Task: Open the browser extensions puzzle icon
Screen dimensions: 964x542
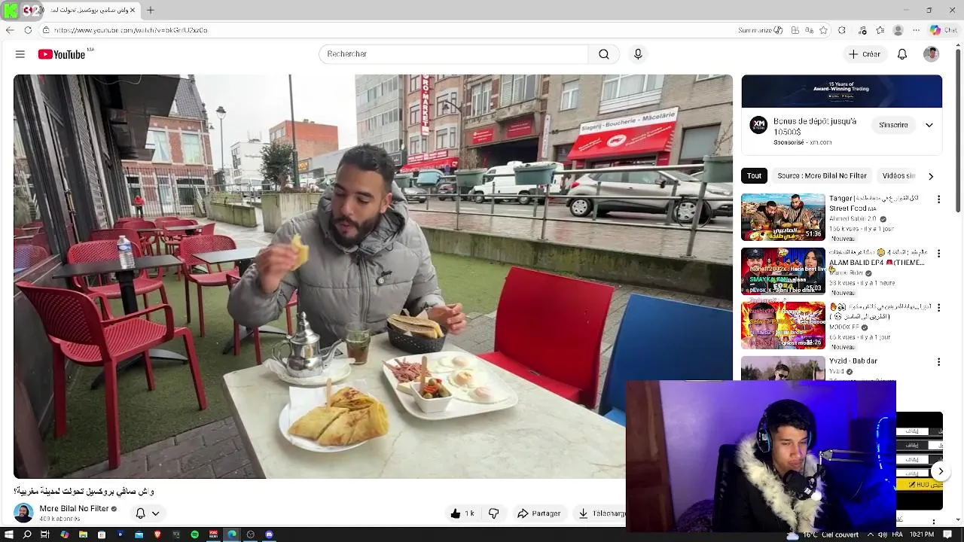Action: pyautogui.click(x=842, y=30)
